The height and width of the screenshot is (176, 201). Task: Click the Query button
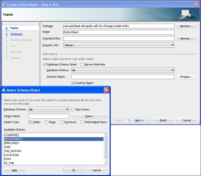coord(89,116)
